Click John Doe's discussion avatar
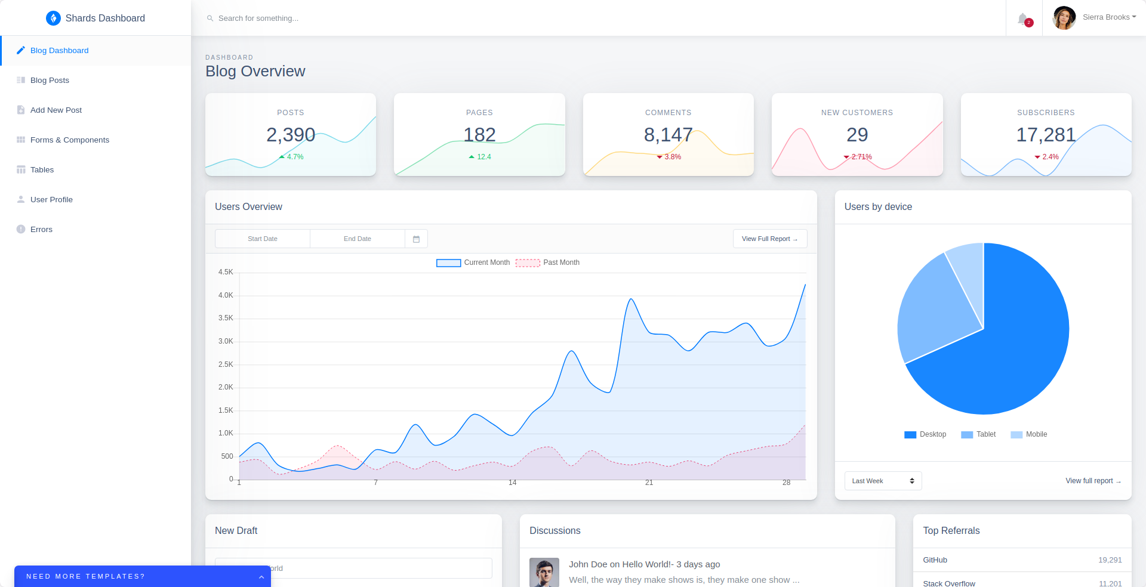This screenshot has height=587, width=1146. pos(544,573)
